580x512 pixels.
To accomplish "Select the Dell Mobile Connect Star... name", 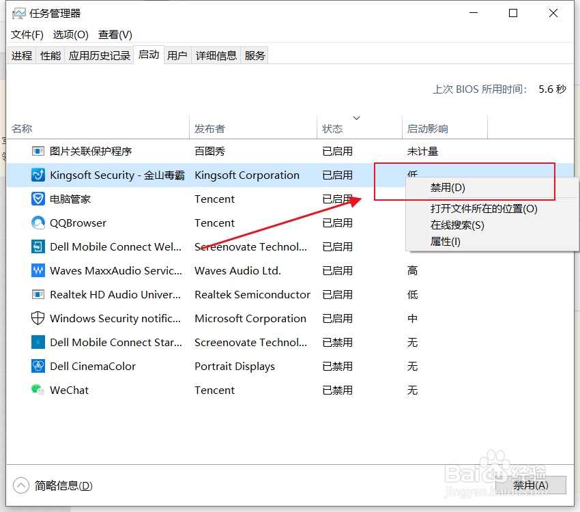I will [116, 342].
